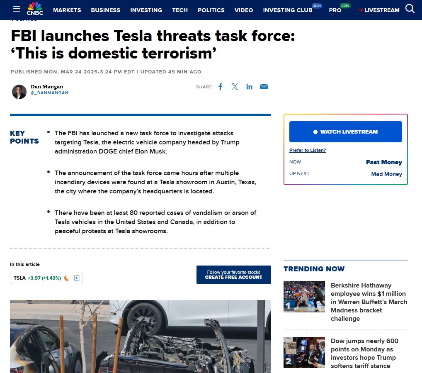
Task: Open the Fast Money show link
Action: (x=384, y=162)
